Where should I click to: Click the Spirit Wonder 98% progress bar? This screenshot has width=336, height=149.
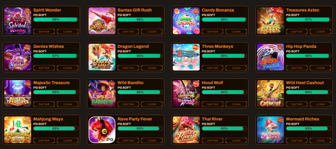[56, 19]
